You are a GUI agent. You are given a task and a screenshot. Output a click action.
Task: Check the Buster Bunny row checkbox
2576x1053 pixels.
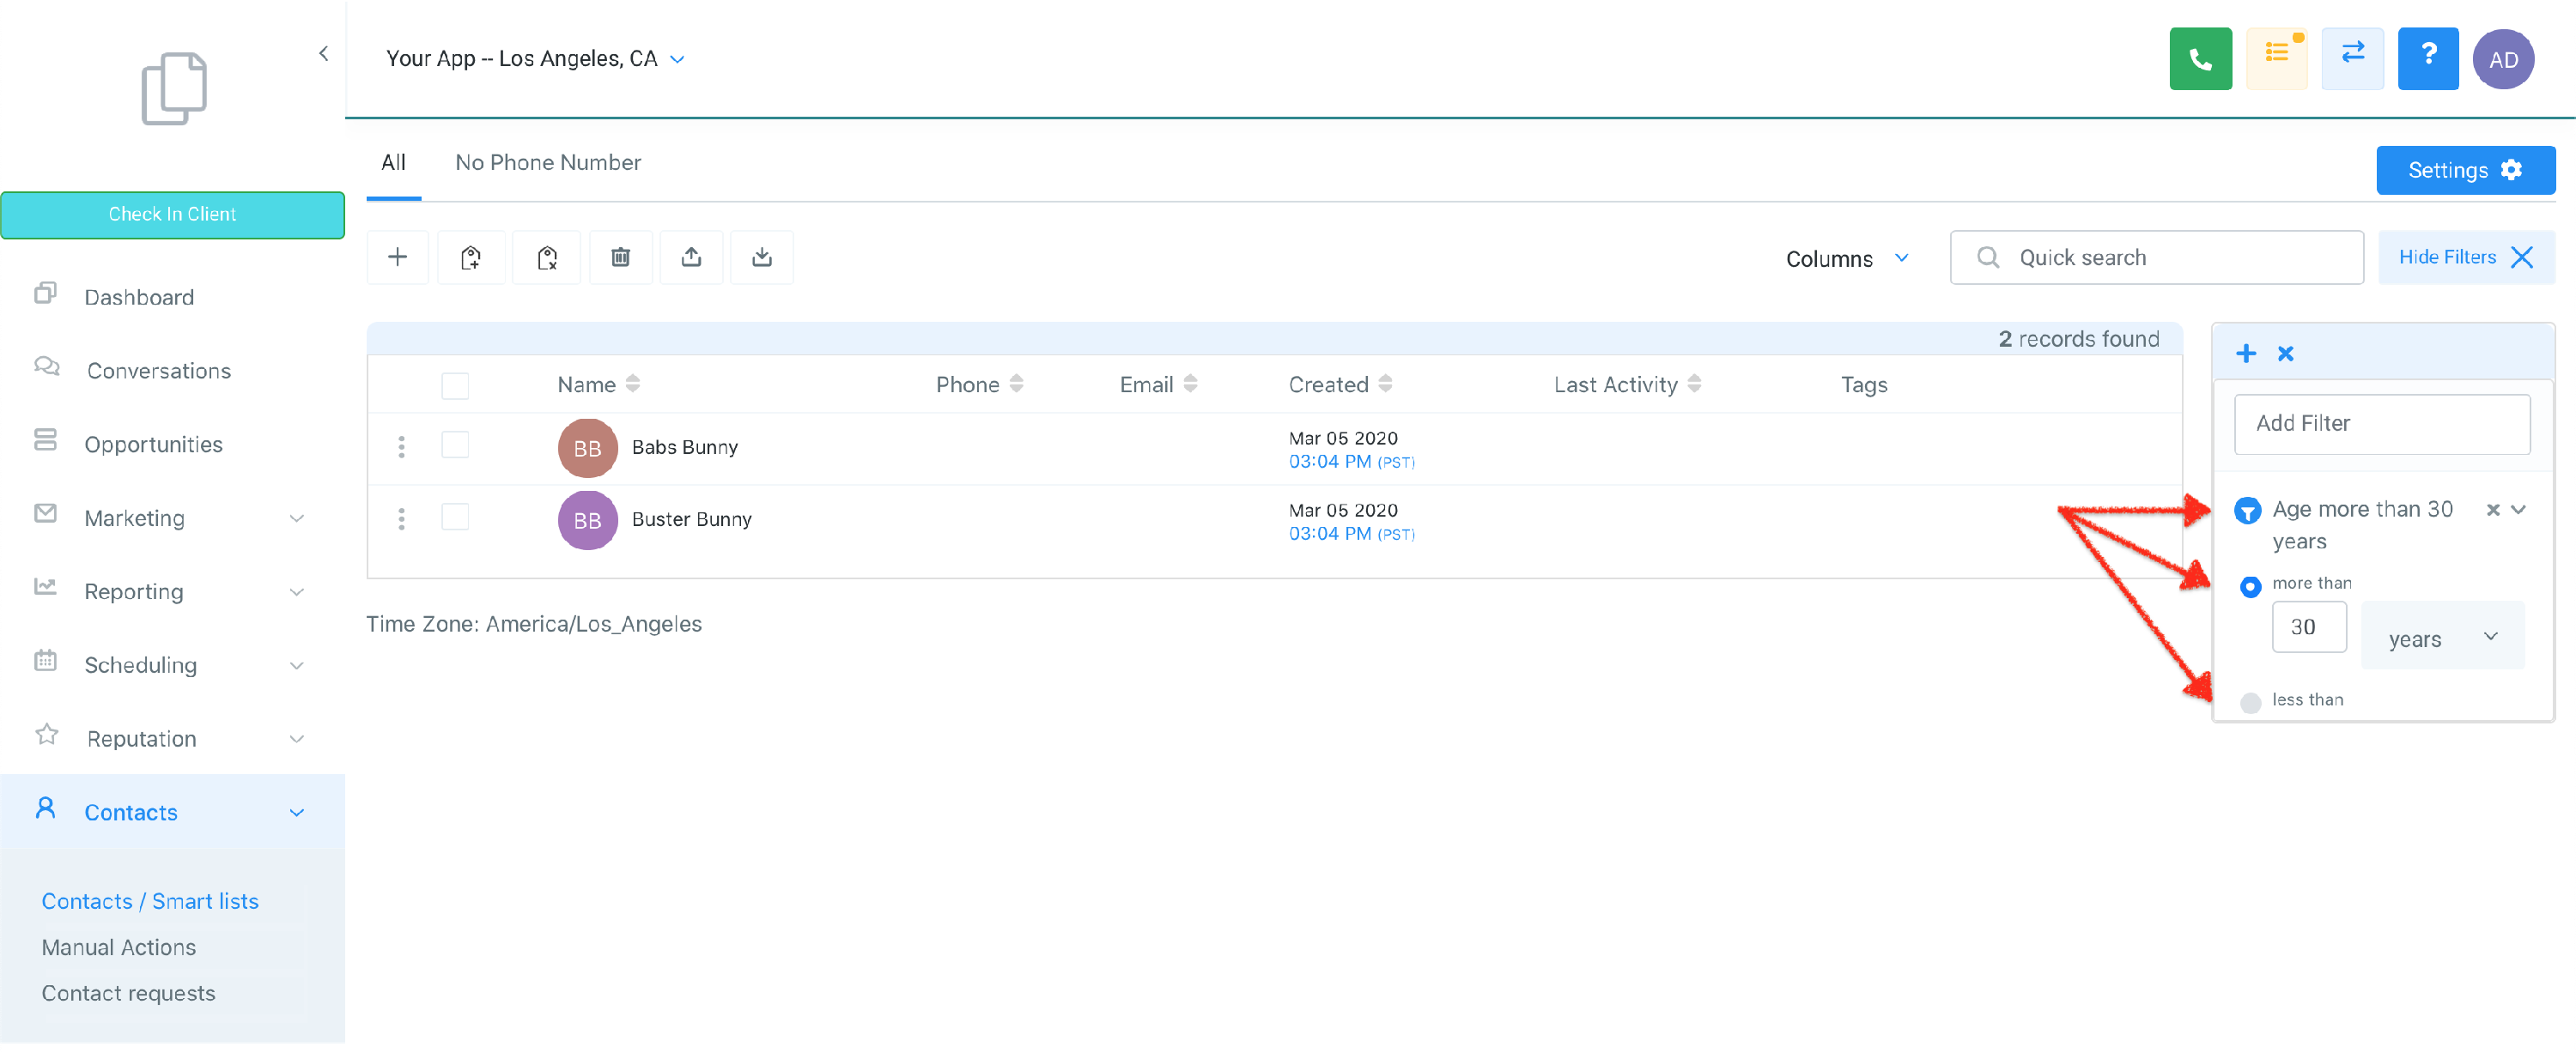tap(455, 517)
